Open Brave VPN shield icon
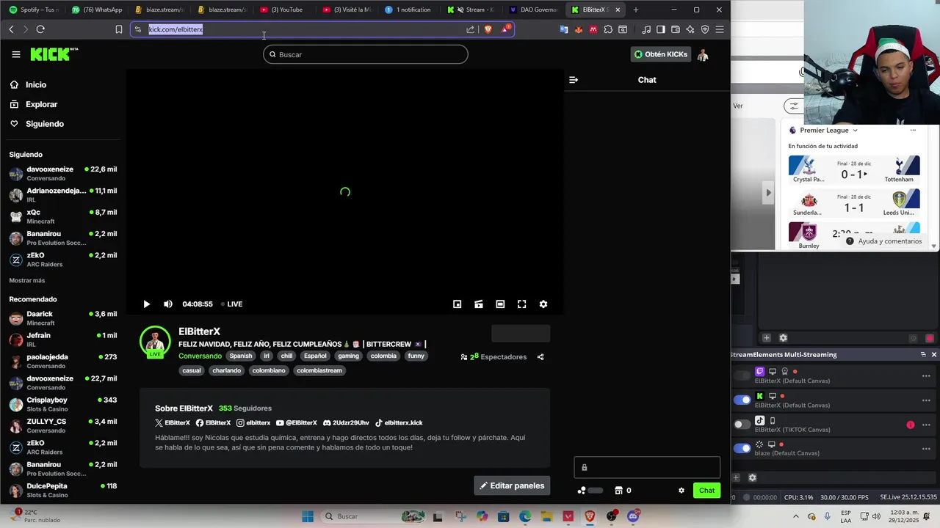This screenshot has width=940, height=528. [705, 29]
